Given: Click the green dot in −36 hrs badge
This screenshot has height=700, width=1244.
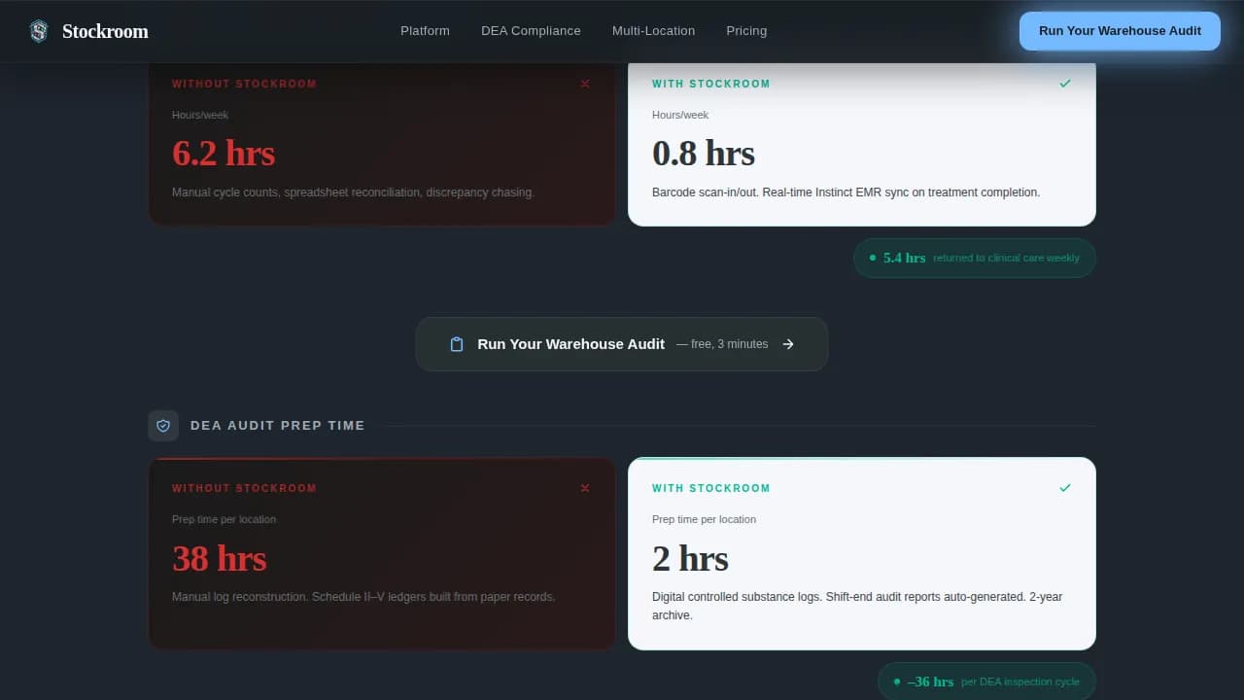Looking at the screenshot, I should coord(896,682).
